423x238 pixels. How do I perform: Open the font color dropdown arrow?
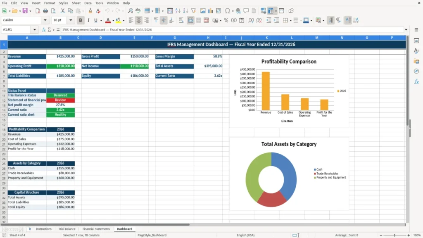[113, 21]
